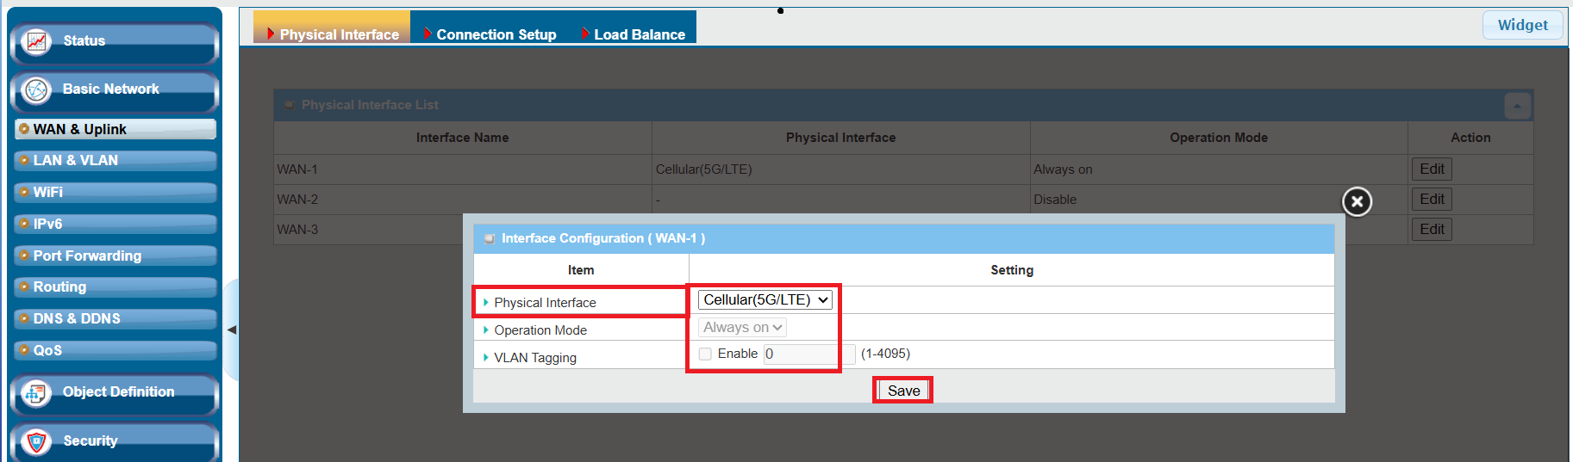Open the Physical Interface dropdown

click(765, 300)
